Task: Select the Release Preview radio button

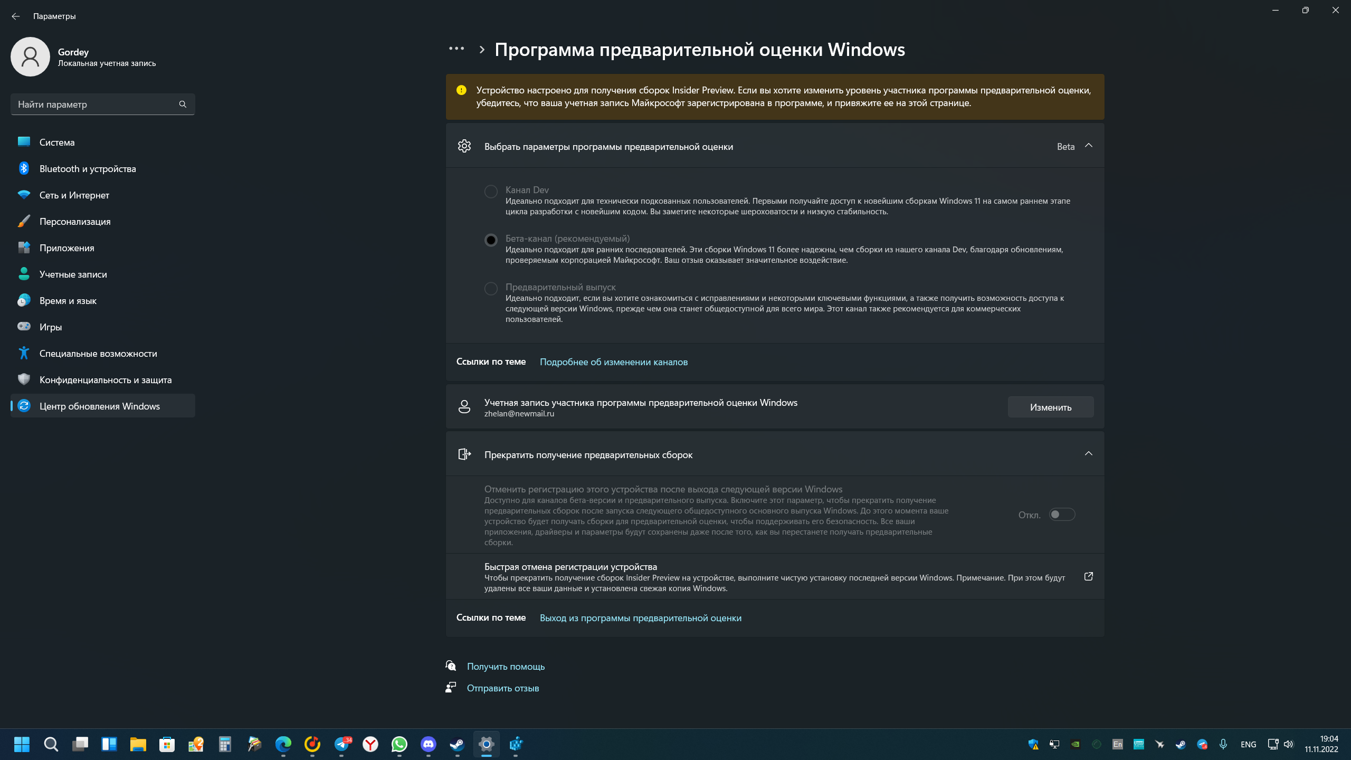Action: [x=491, y=289]
